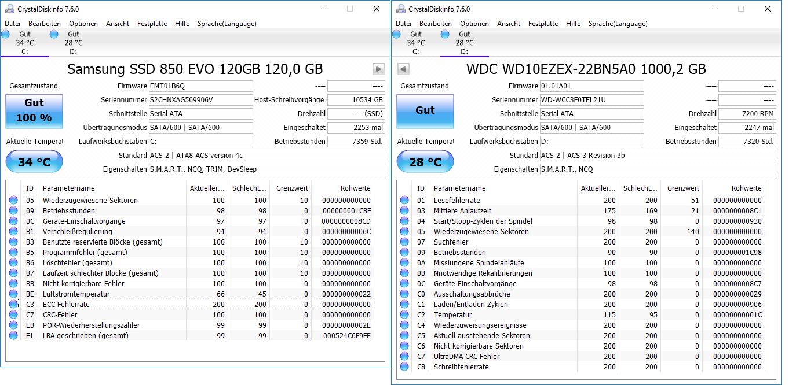Open Bearbeiten menu in left window
This screenshot has height=385, width=796.
[45, 24]
